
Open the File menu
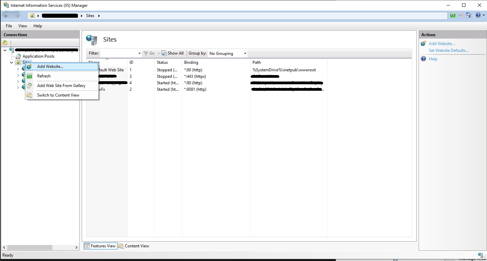pyautogui.click(x=9, y=26)
